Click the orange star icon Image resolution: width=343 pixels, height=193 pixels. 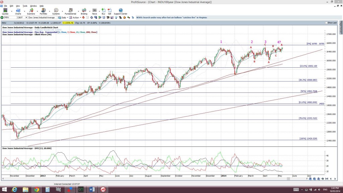(x=125, y=17)
